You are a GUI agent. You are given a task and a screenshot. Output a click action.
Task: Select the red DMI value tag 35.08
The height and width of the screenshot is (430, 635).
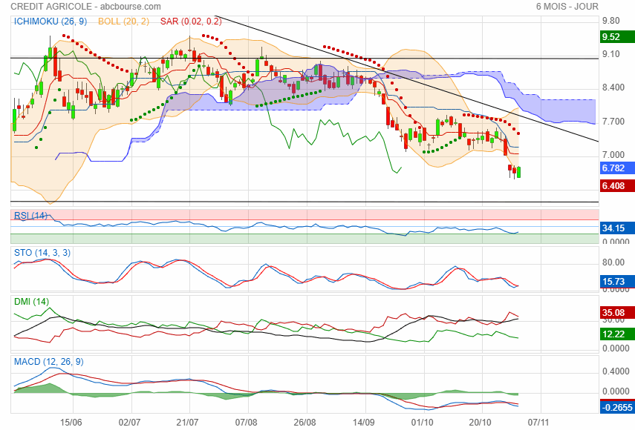(617, 312)
